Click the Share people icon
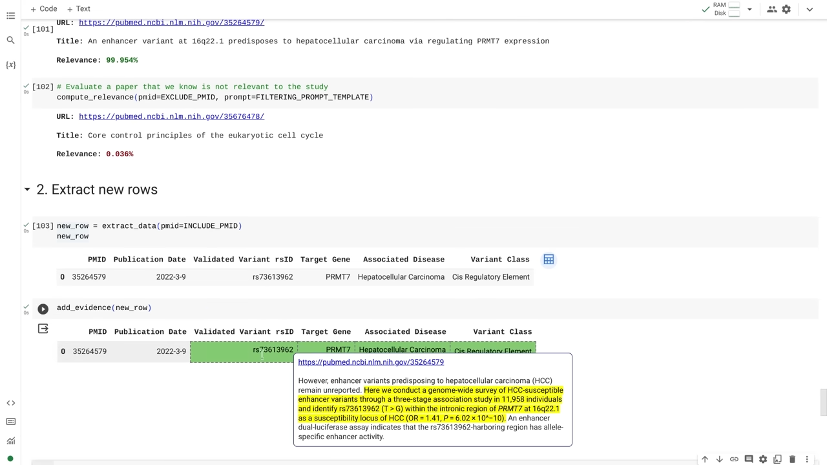827x465 pixels. 771,9
